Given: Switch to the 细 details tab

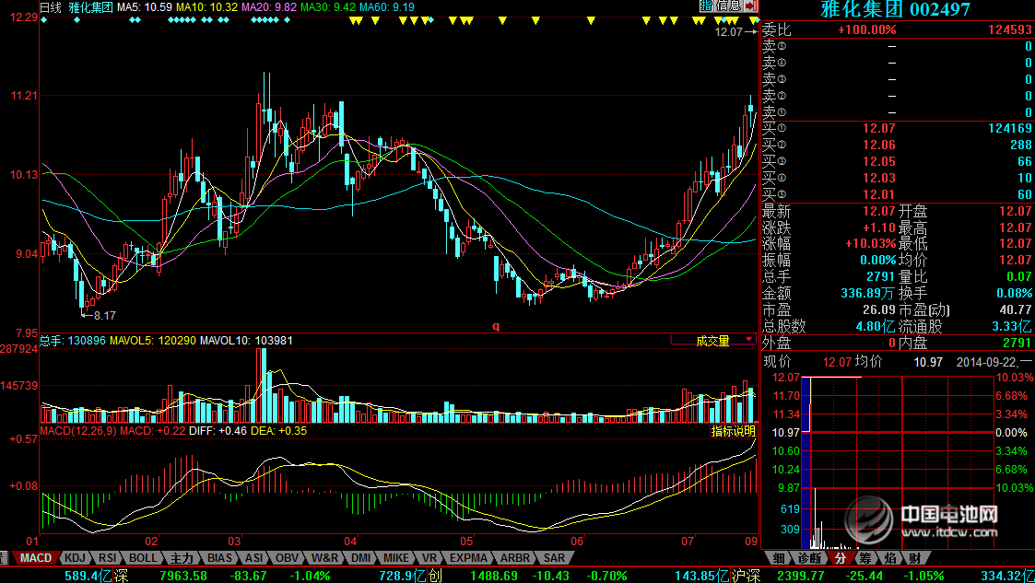Looking at the screenshot, I should pyautogui.click(x=779, y=558).
